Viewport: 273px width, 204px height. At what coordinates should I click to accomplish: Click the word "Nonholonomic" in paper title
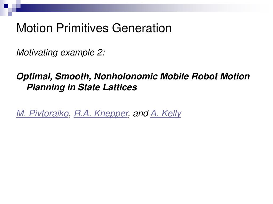(126, 76)
